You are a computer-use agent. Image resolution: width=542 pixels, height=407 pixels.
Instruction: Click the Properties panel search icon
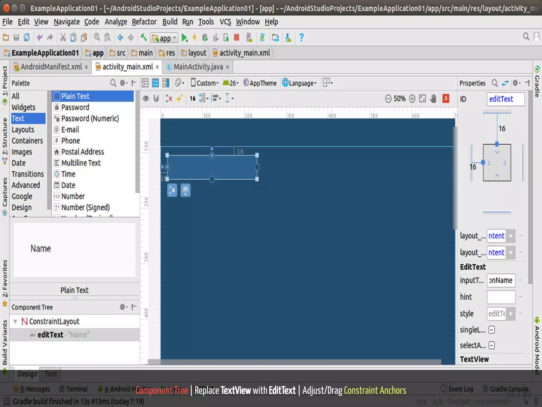coord(495,83)
